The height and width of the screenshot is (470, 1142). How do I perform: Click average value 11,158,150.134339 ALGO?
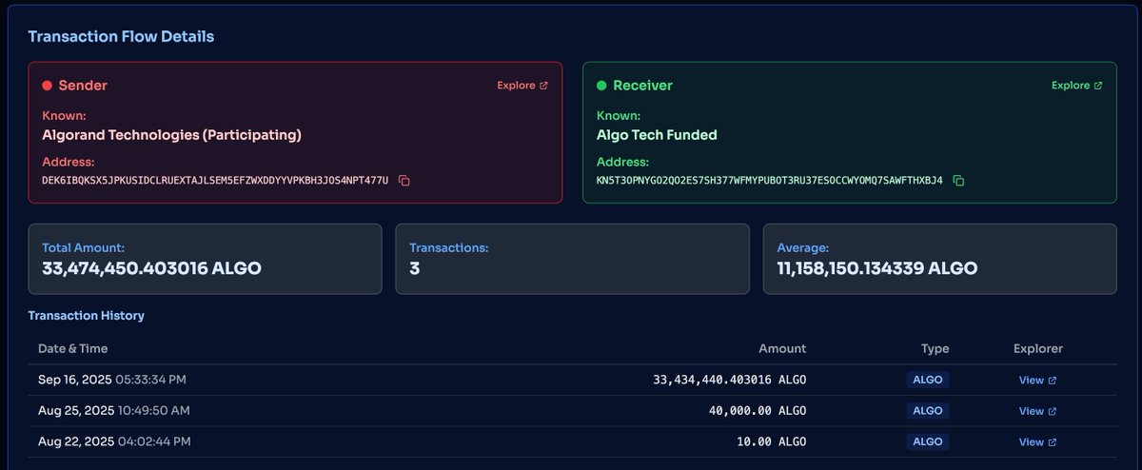[x=877, y=269]
